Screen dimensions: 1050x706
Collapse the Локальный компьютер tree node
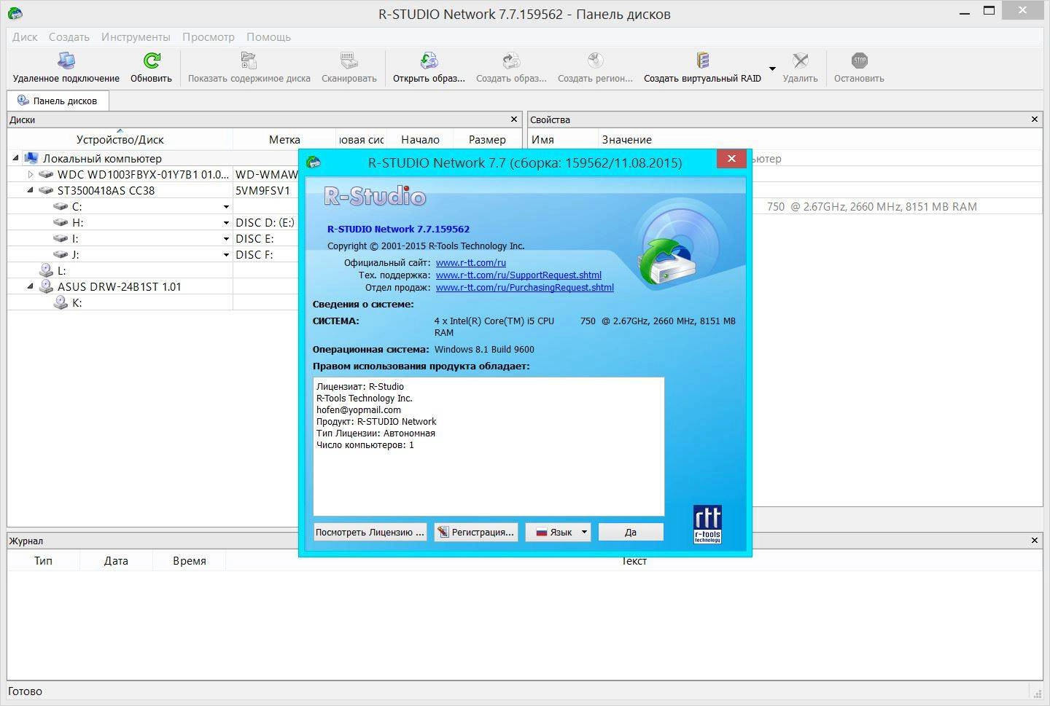15,158
